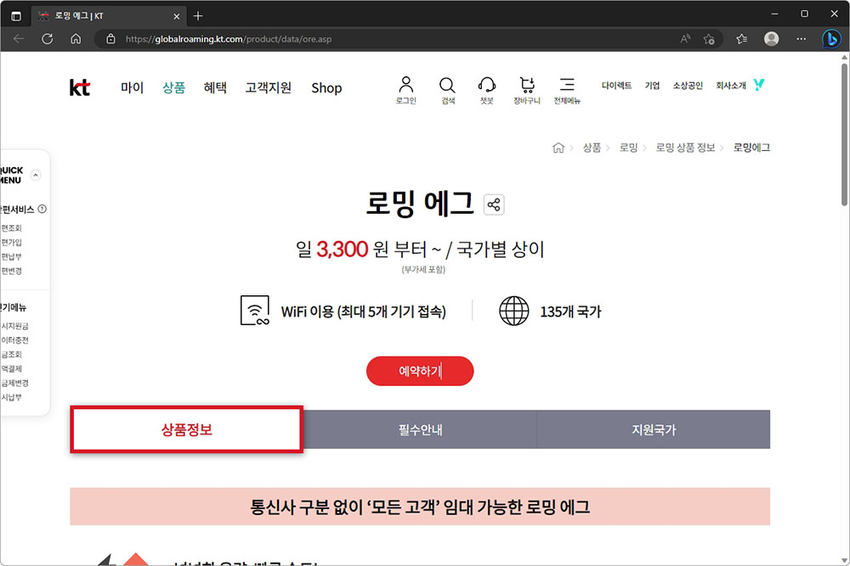This screenshot has height=566, width=850.
Task: Click the 로밍에그 breadcrumb
Action: click(x=751, y=148)
